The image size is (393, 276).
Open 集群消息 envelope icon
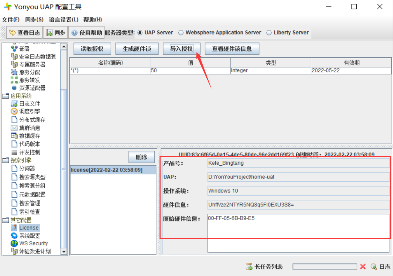click(x=14, y=128)
